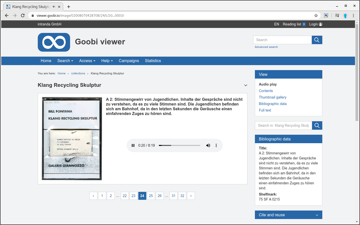Open Home in the navigation bar
The width and height of the screenshot is (360, 225).
coord(46,61)
